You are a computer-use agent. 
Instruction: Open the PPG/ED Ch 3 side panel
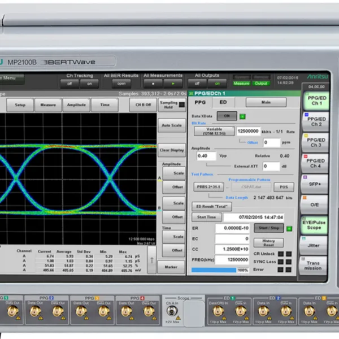(315, 143)
